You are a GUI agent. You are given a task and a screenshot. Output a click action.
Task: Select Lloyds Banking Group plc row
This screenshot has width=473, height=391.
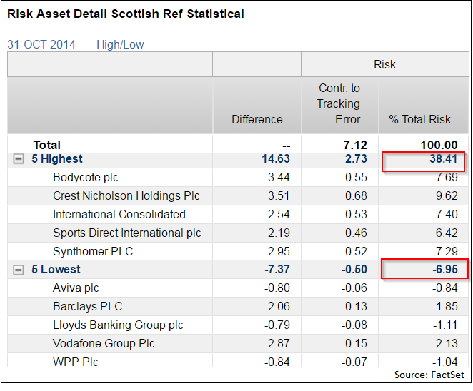(118, 325)
